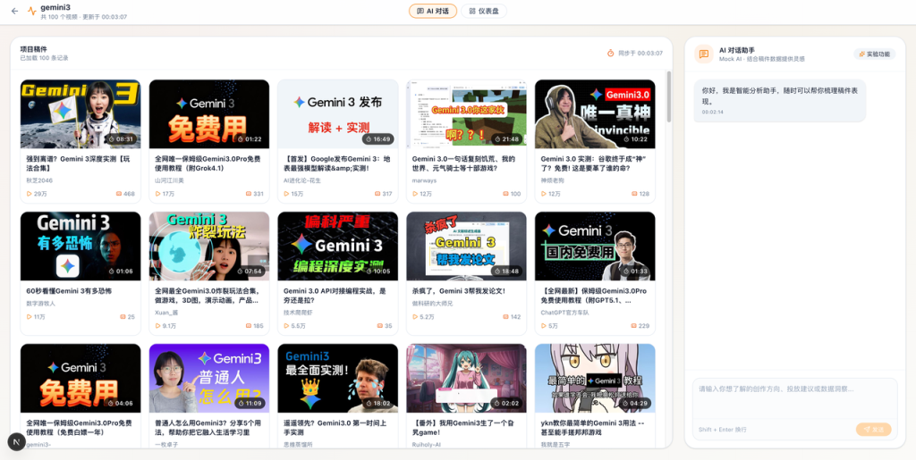Click the sync clock icon by 同步于
The width and height of the screenshot is (916, 460).
[611, 54]
